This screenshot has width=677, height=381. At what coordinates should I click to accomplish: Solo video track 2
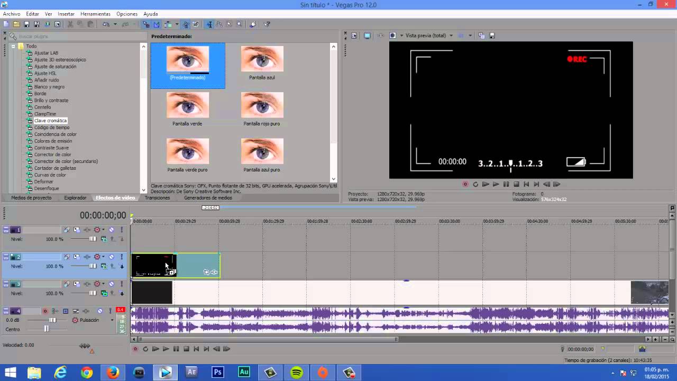pyautogui.click(x=122, y=257)
